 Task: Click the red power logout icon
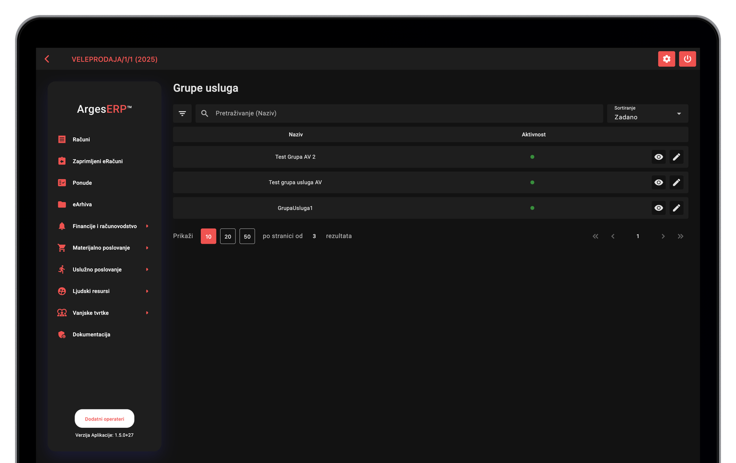[687, 59]
